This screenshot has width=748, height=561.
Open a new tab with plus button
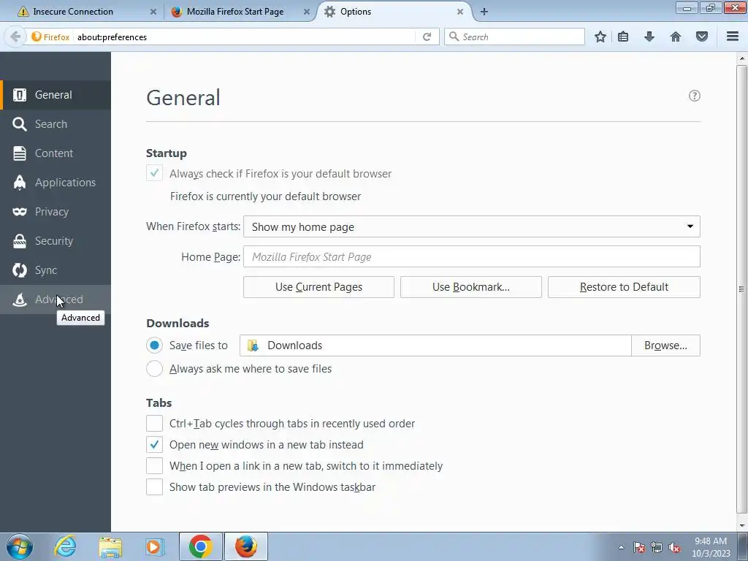(x=484, y=12)
